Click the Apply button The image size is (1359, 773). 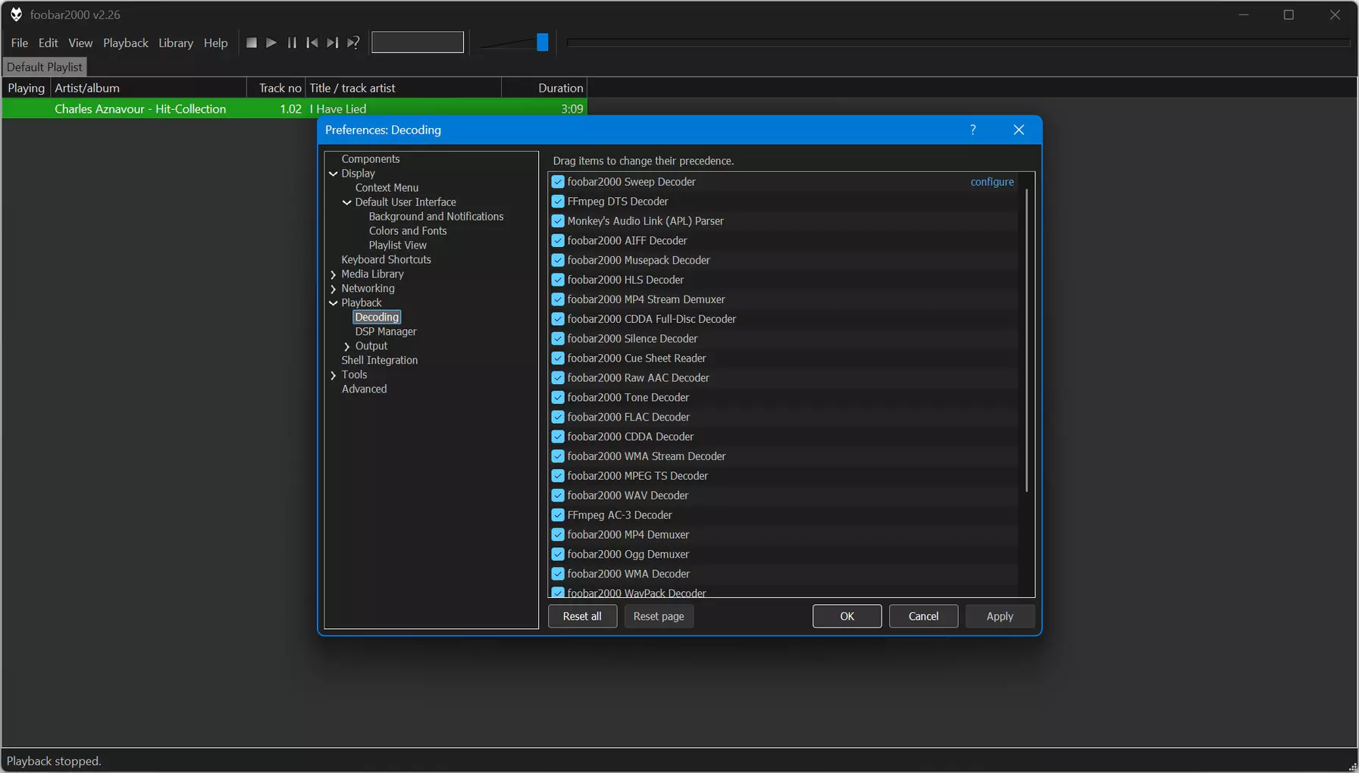[1000, 616]
